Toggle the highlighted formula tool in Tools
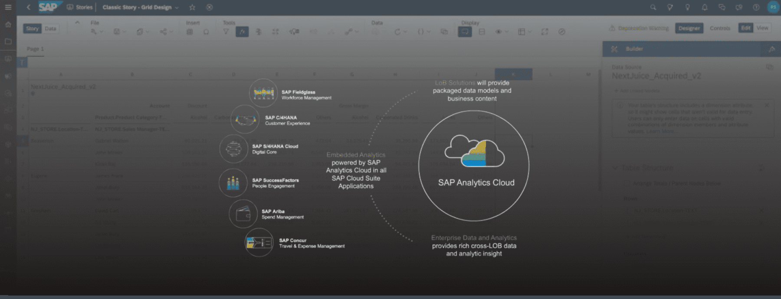This screenshot has width=781, height=299. coord(242,32)
